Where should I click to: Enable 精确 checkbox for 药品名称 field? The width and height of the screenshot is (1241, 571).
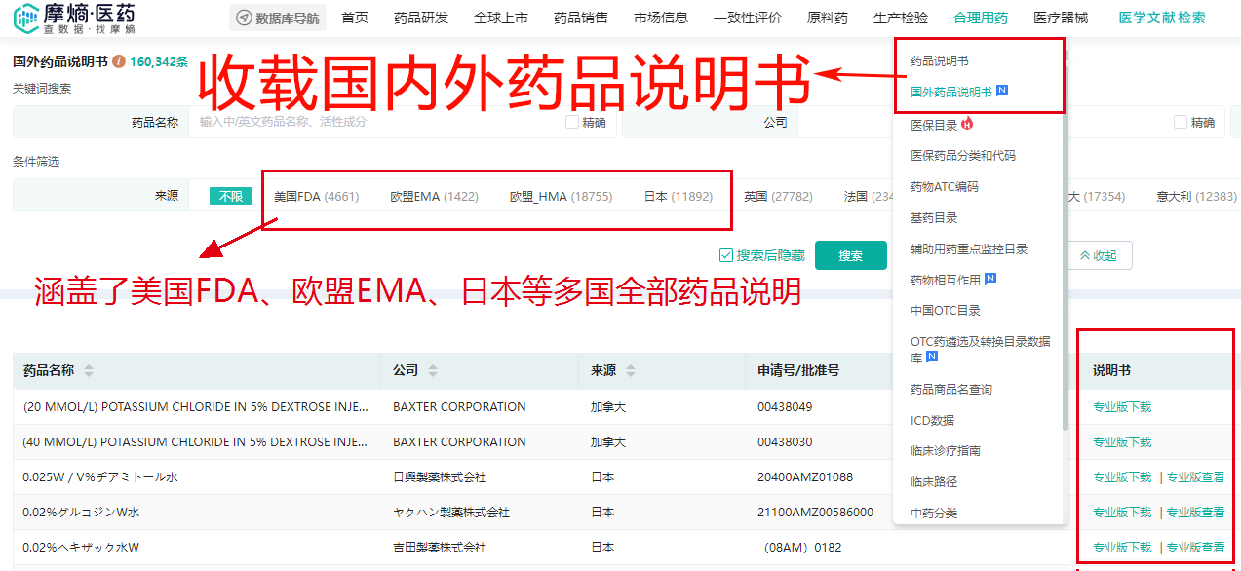point(572,122)
